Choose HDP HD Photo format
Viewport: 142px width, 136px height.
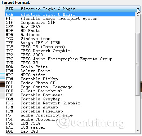pyautogui.click(x=70, y=31)
